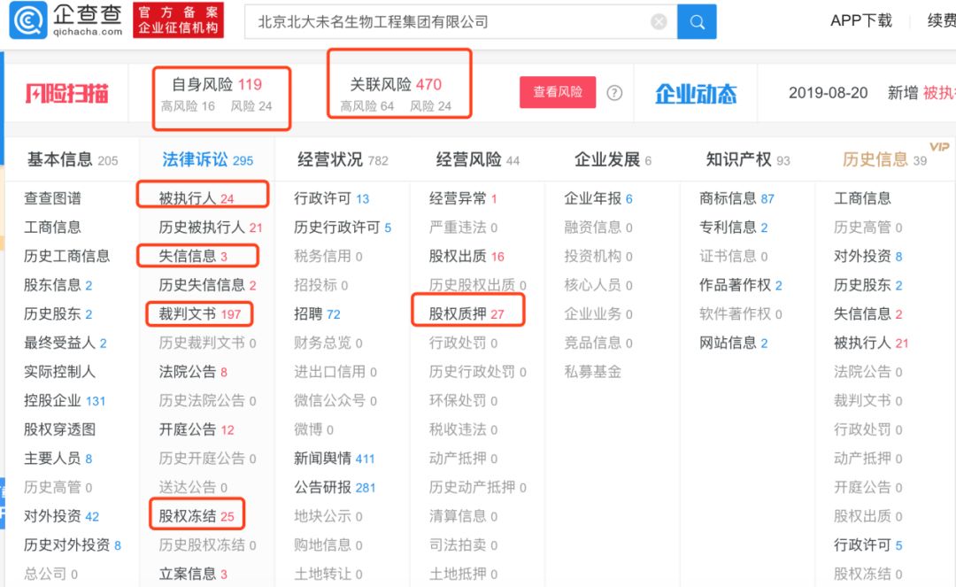Viewport: 956px width, 587px height.
Task: Open 实际控制人 entry
Action: click(60, 372)
